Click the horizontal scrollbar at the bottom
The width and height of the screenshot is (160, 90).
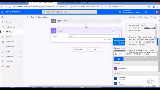(x=86, y=86)
